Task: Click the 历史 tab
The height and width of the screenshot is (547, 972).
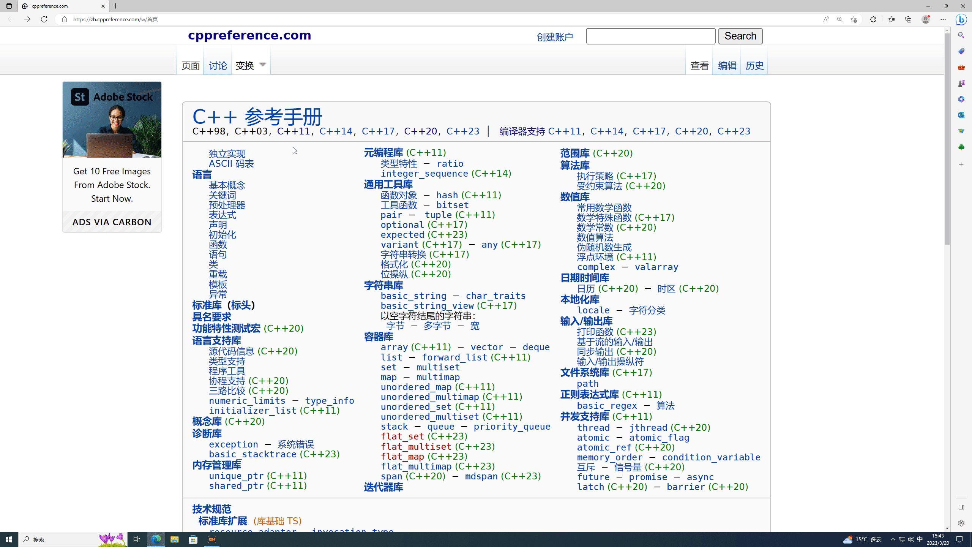Action: tap(756, 65)
